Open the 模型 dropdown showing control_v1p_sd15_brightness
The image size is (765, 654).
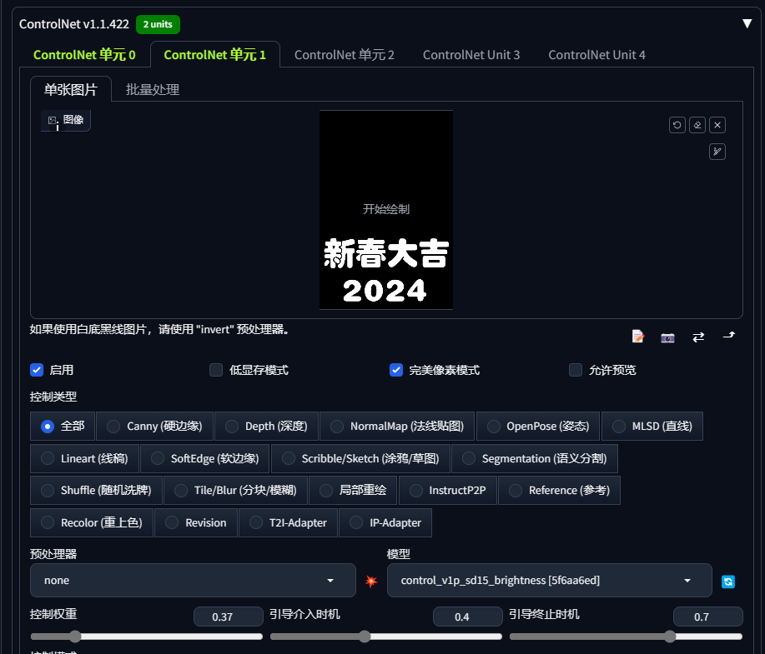[x=550, y=581]
